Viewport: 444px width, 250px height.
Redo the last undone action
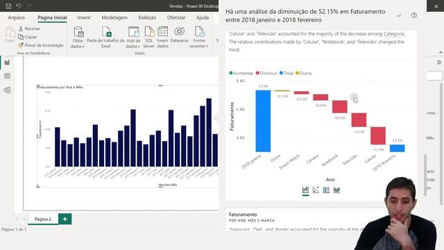(29, 6)
